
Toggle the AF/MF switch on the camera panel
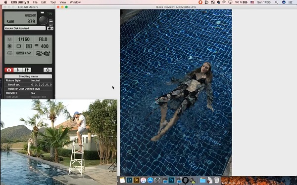pyautogui.click(x=51, y=22)
